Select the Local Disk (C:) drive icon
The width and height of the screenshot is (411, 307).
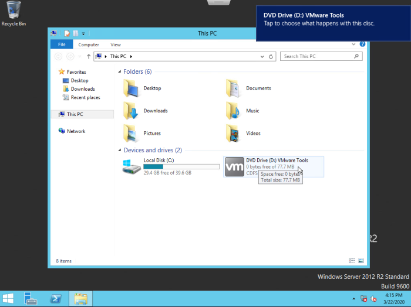tap(132, 166)
